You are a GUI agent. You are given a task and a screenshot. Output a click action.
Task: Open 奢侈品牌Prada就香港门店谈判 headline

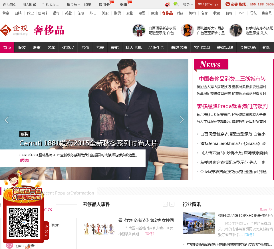(232, 106)
